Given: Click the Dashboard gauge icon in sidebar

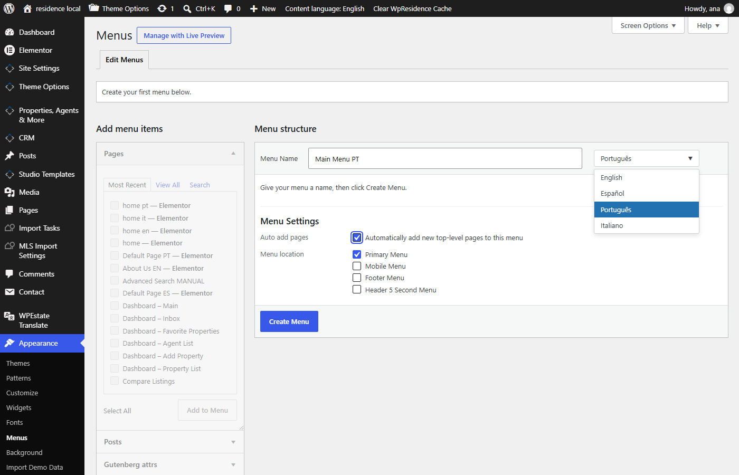Looking at the screenshot, I should tap(10, 32).
